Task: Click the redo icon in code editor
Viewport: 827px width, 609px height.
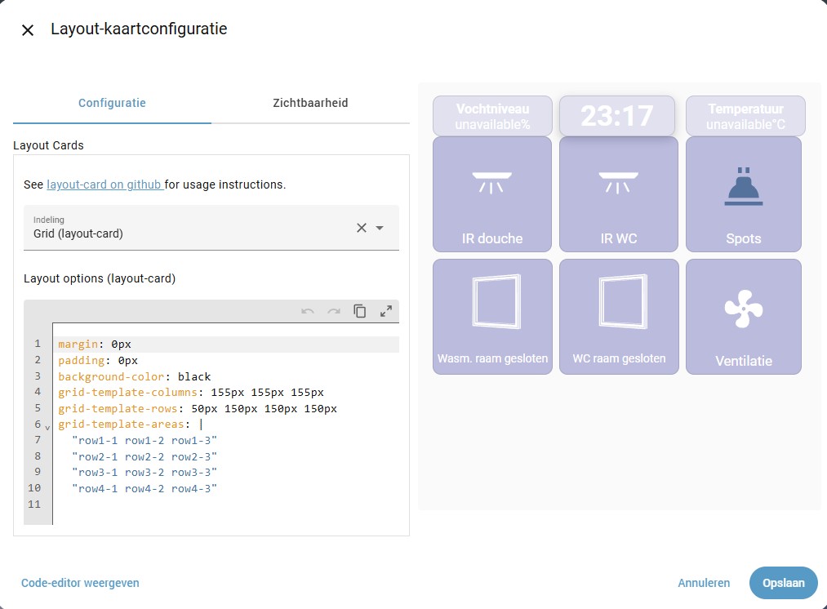Action: point(334,311)
